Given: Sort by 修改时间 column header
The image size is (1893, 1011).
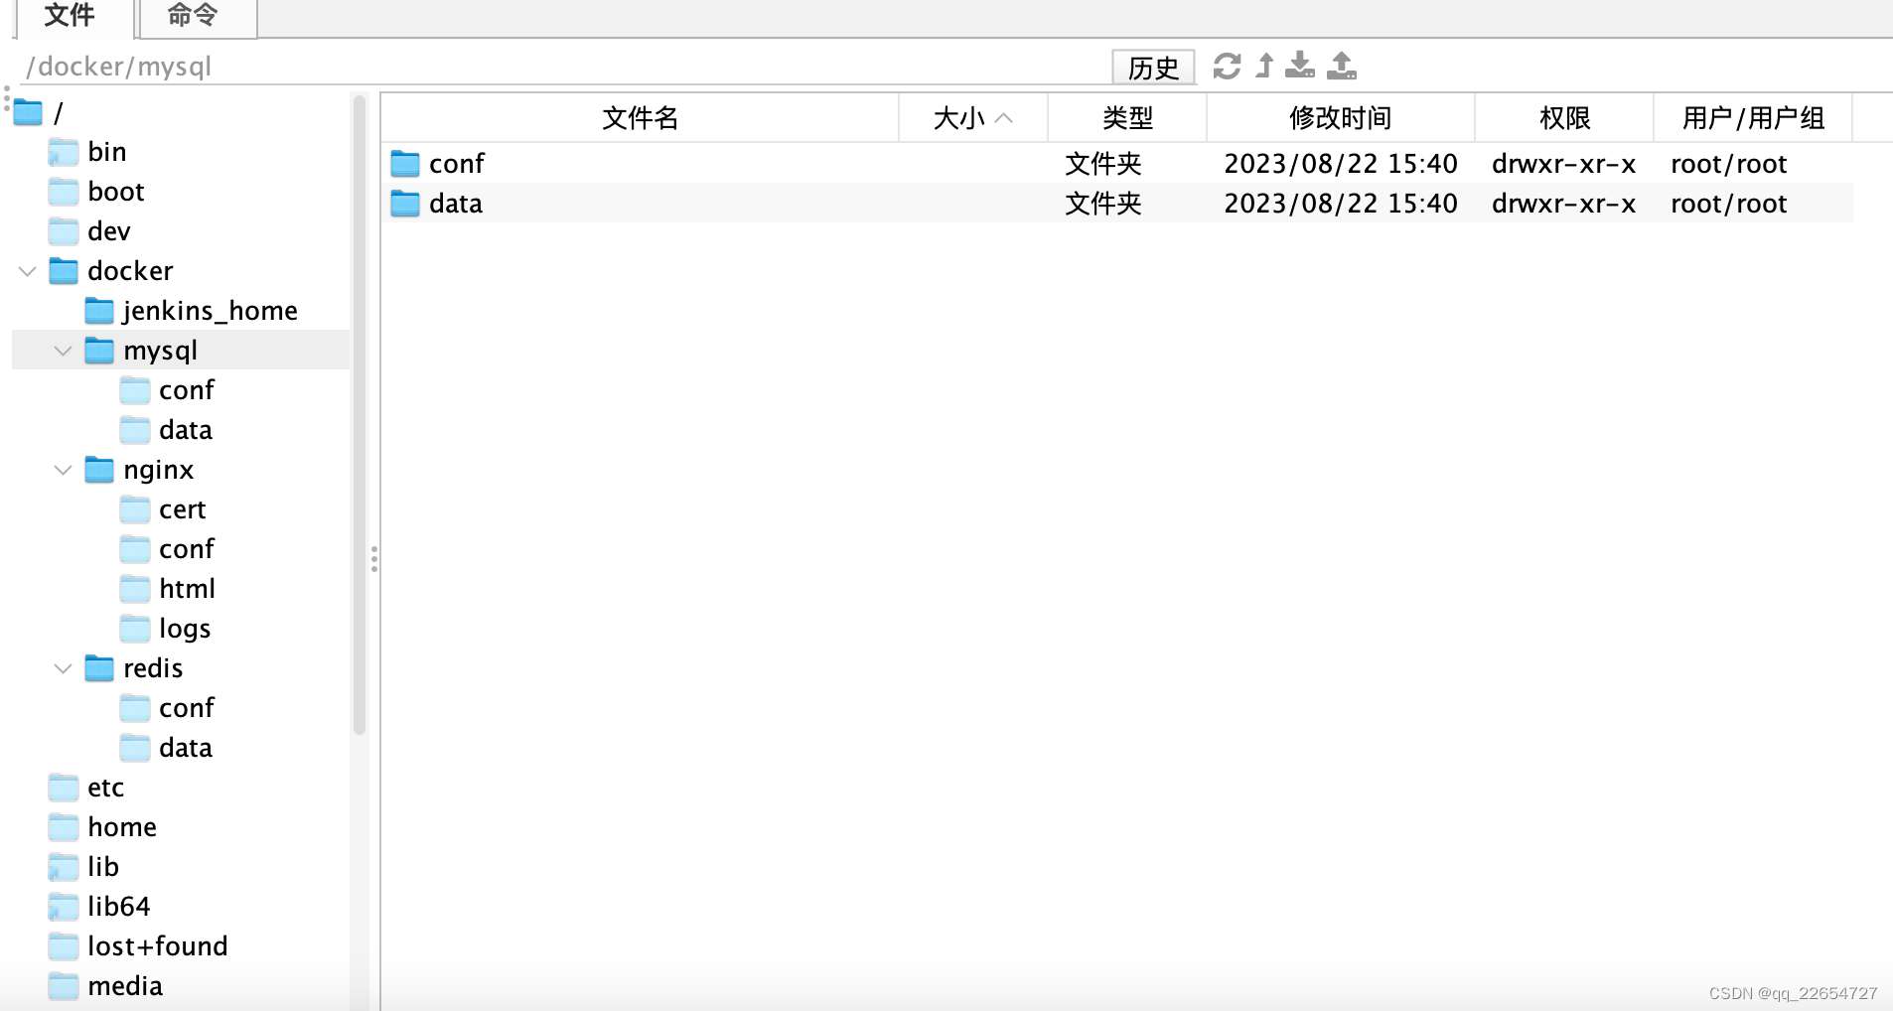Looking at the screenshot, I should [1341, 118].
